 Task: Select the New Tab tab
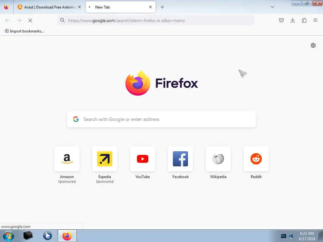click(120, 7)
